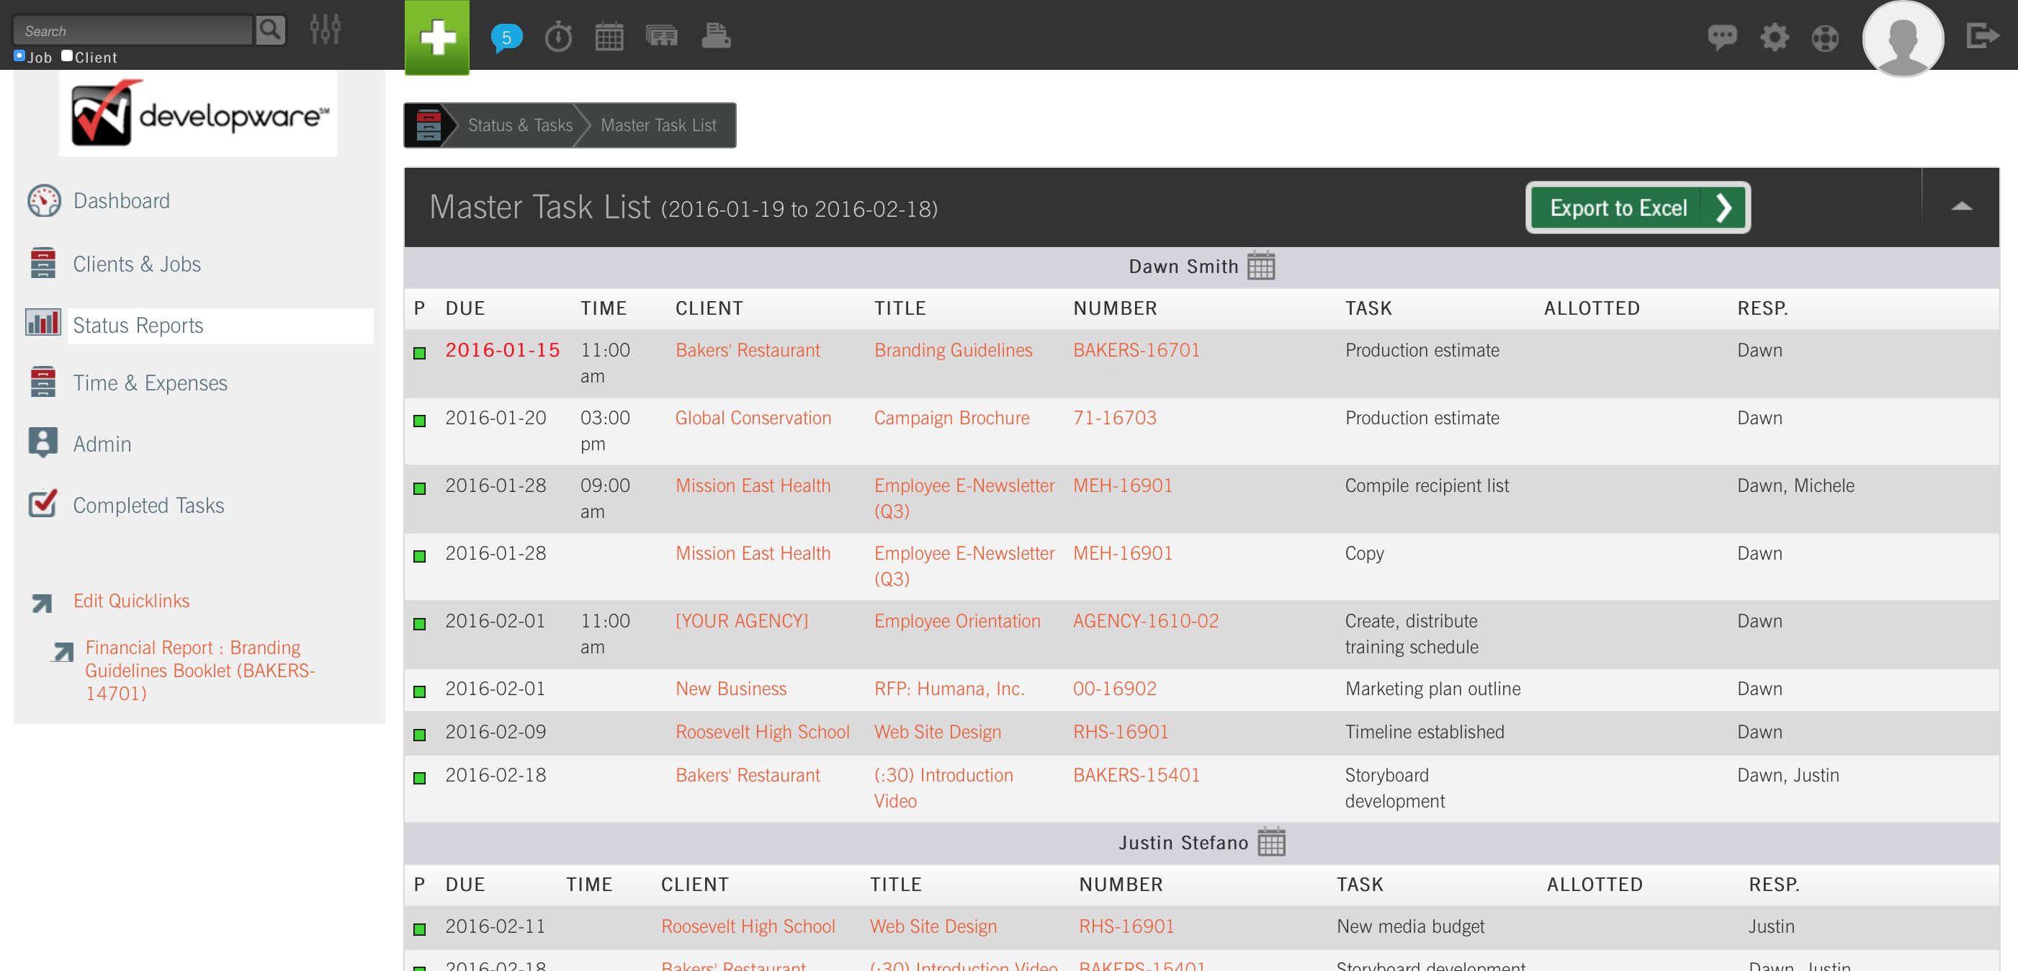This screenshot has height=971, width=2018.
Task: Click the green plus to add new item
Action: (436, 36)
